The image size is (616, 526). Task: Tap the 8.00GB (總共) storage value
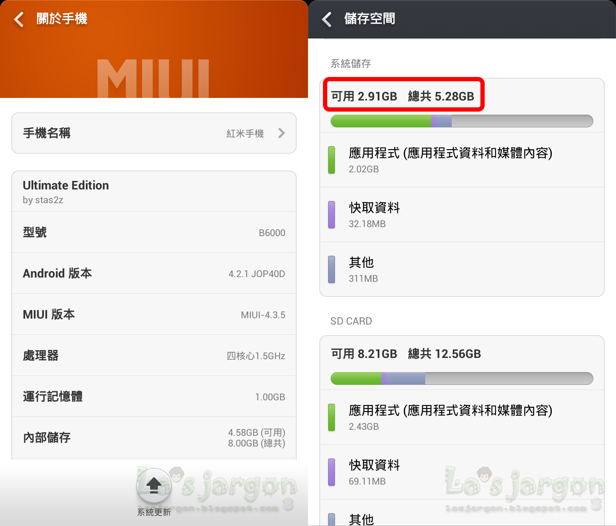(x=257, y=443)
